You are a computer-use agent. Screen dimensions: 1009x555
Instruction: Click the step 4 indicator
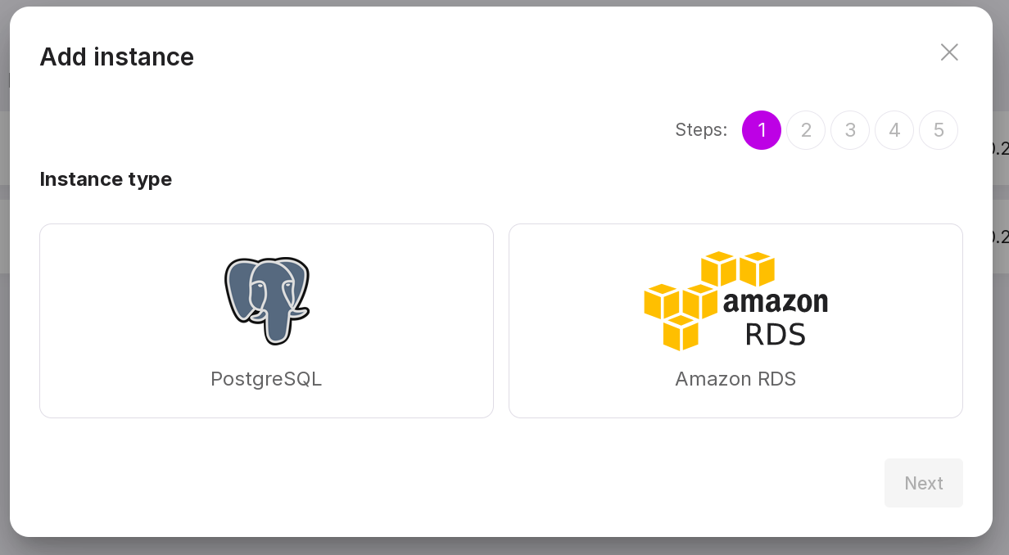click(894, 130)
